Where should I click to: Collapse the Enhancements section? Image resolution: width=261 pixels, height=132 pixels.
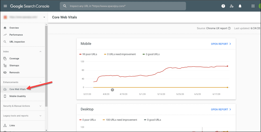pos(40,82)
